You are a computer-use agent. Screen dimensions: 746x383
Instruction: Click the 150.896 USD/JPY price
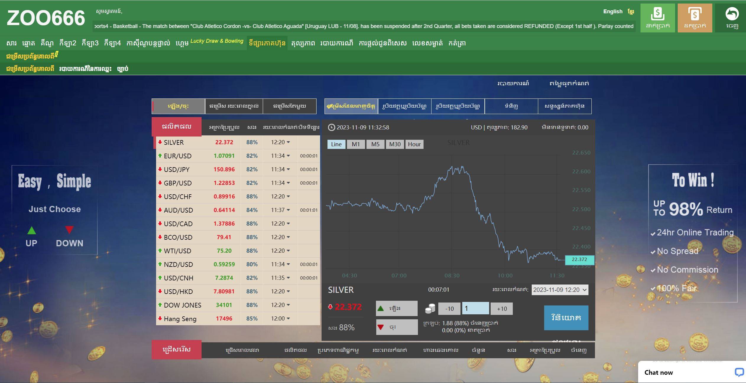[224, 169]
